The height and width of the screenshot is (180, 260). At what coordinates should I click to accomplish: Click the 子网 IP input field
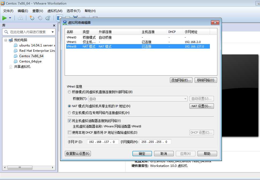tap(103, 142)
